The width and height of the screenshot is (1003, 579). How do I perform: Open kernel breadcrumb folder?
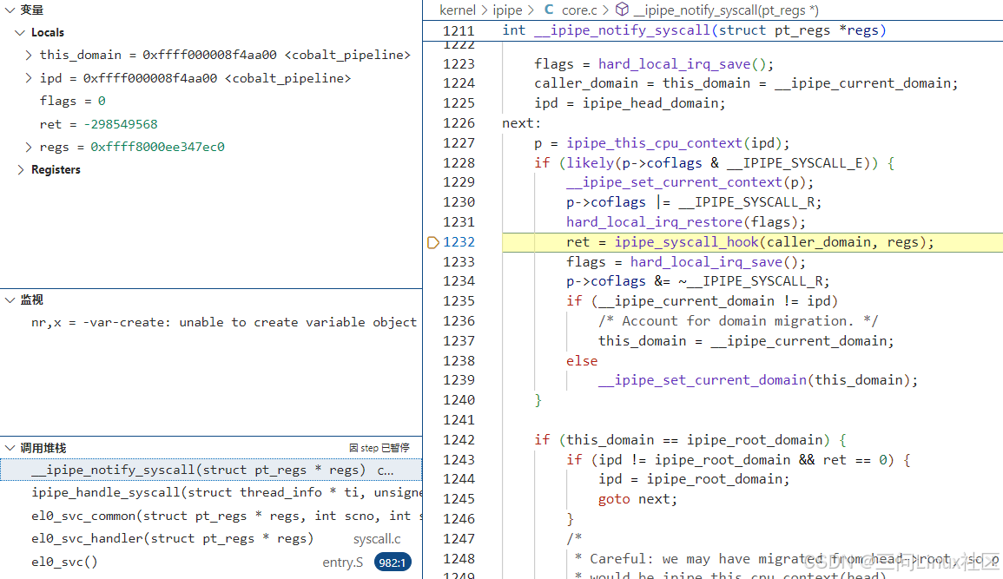point(458,10)
